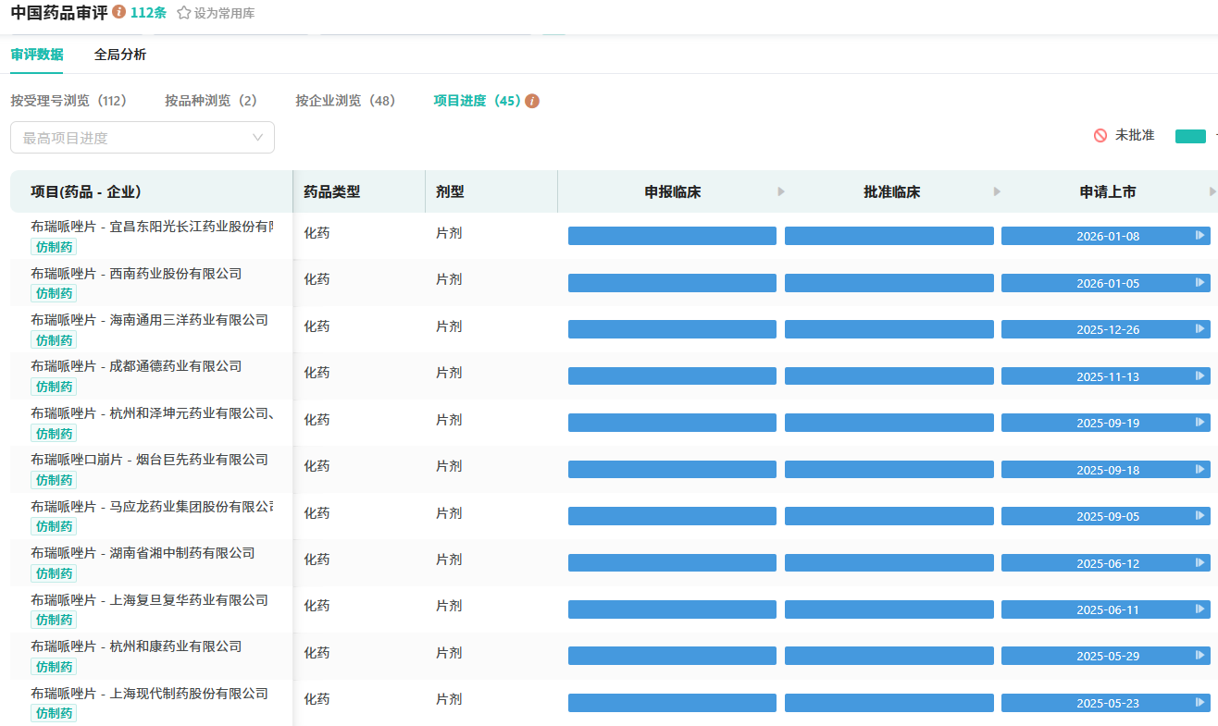Image resolution: width=1218 pixels, height=726 pixels.
Task: Select the 审评数据 tab
Action: pyautogui.click(x=37, y=55)
